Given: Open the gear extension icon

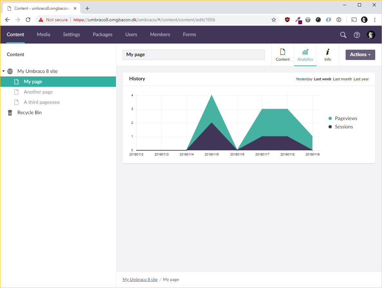Looking at the screenshot, I should (x=308, y=20).
